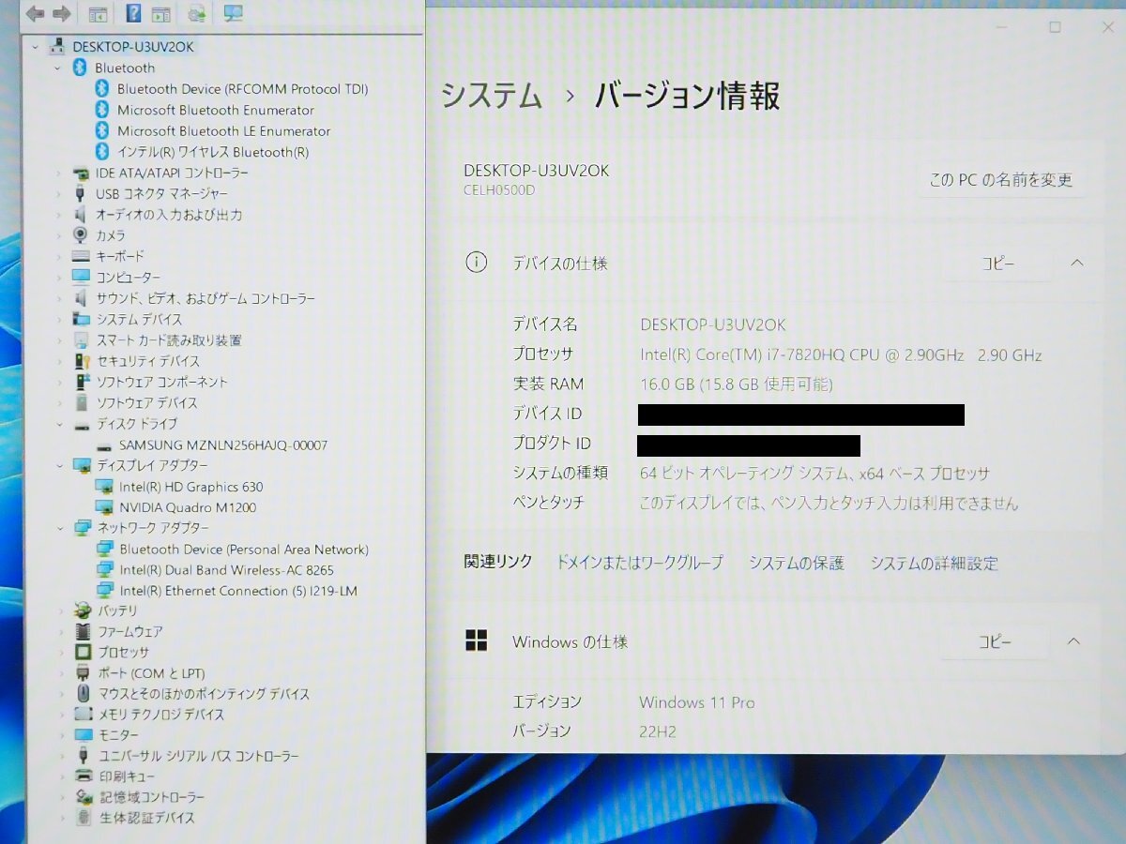
Task: Expand the IDE ATA/ATAPI コントローラー node
Action: [58, 173]
